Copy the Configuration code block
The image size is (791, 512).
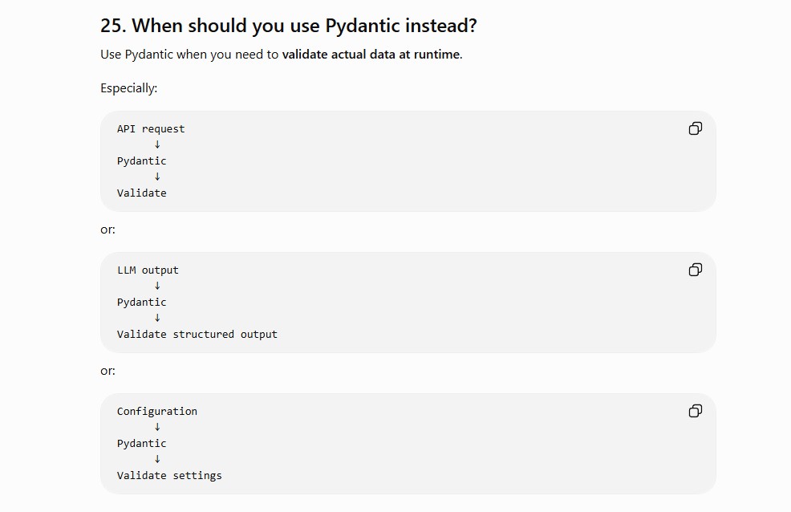pyautogui.click(x=696, y=411)
